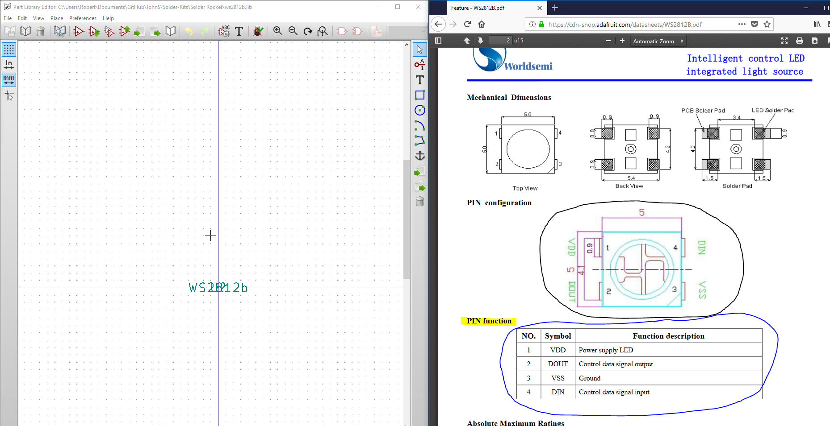
Task: Toggle PDF viewer sidebar
Action: pyautogui.click(x=438, y=41)
